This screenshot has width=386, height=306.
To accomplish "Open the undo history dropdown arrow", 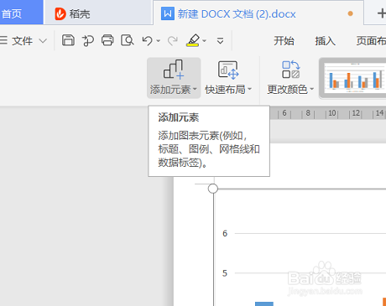I will pos(159,41).
